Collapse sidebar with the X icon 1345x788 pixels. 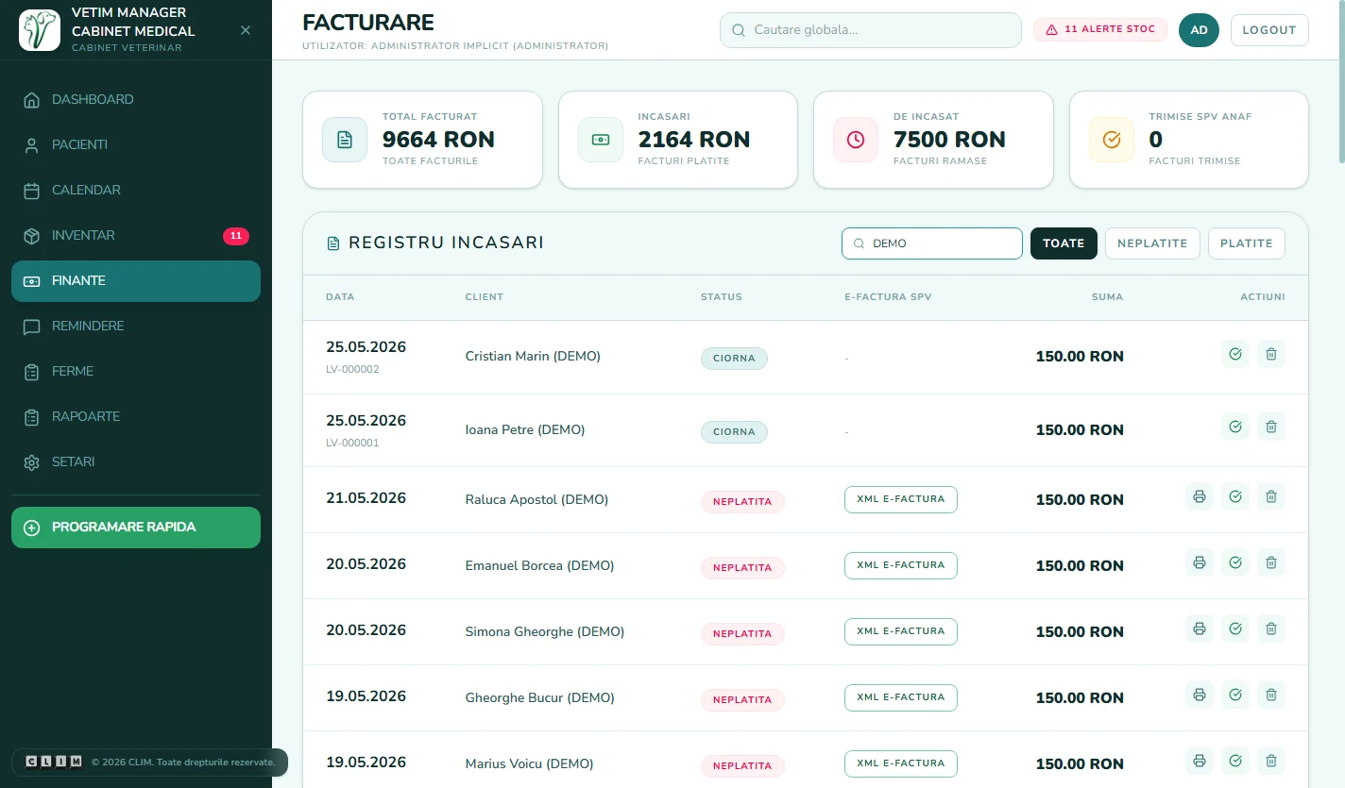[246, 30]
